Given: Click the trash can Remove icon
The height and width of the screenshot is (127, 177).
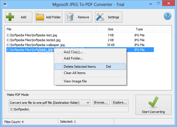Looking at the screenshot, I should 70,17.
